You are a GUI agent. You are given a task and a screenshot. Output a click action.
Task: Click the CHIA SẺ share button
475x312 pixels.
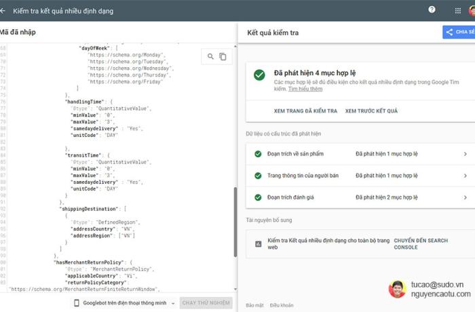coord(459,32)
